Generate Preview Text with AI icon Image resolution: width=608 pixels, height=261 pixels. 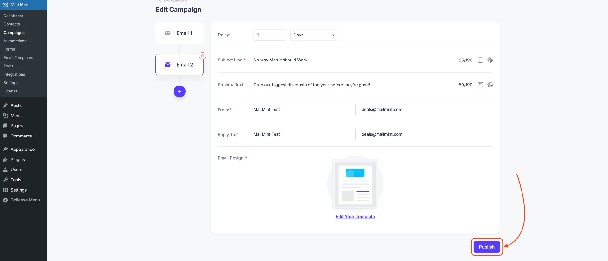(x=490, y=85)
